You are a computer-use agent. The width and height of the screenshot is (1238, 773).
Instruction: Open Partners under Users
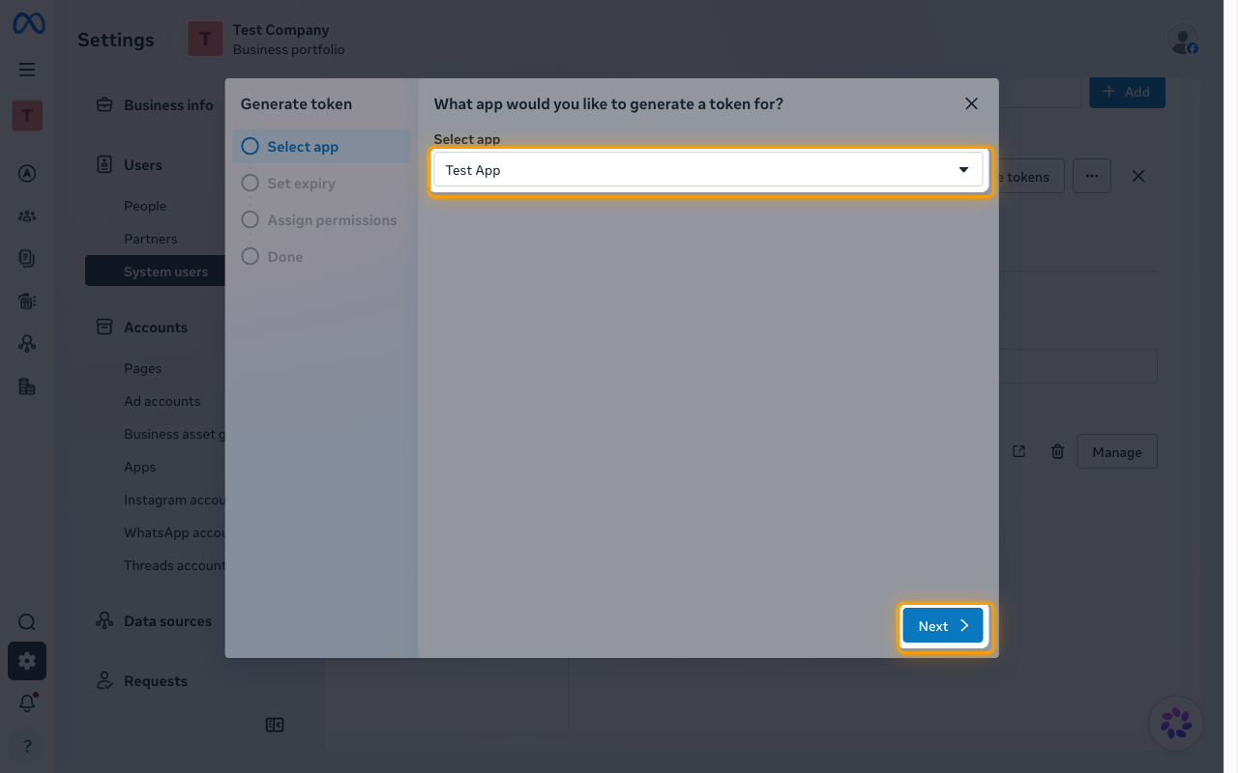coord(150,239)
